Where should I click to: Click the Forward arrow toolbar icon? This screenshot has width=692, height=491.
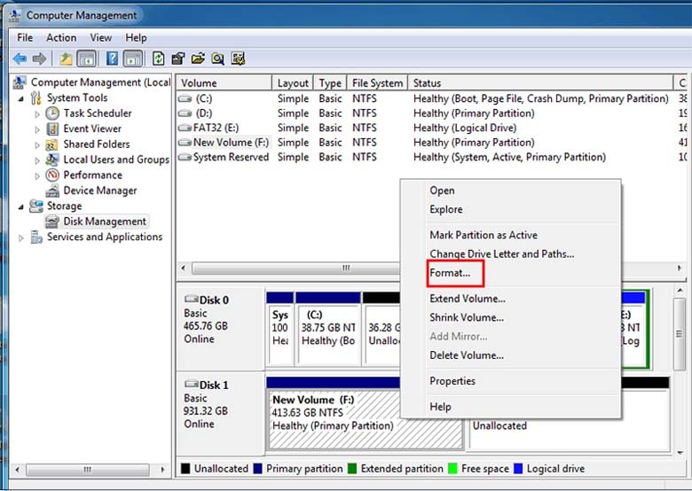coord(40,58)
